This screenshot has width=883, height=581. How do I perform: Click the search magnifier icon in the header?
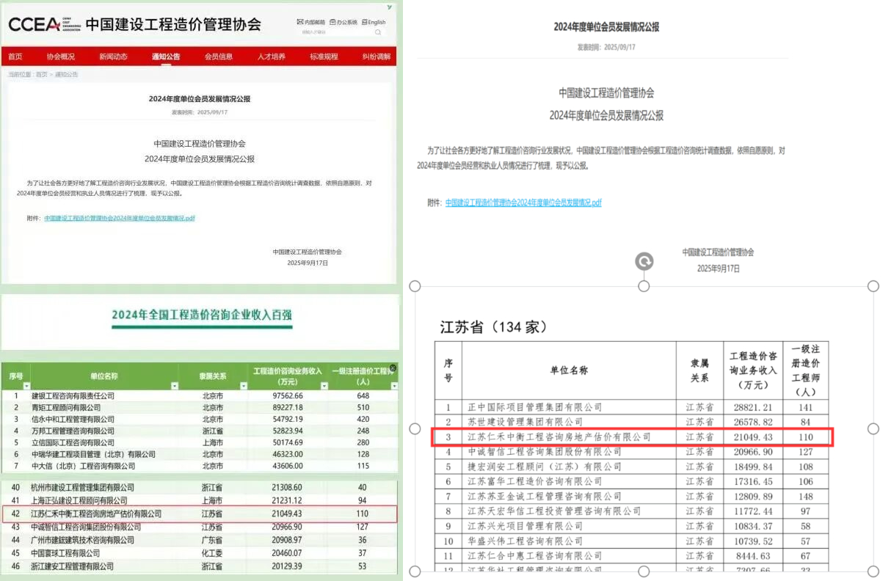pyautogui.click(x=378, y=33)
